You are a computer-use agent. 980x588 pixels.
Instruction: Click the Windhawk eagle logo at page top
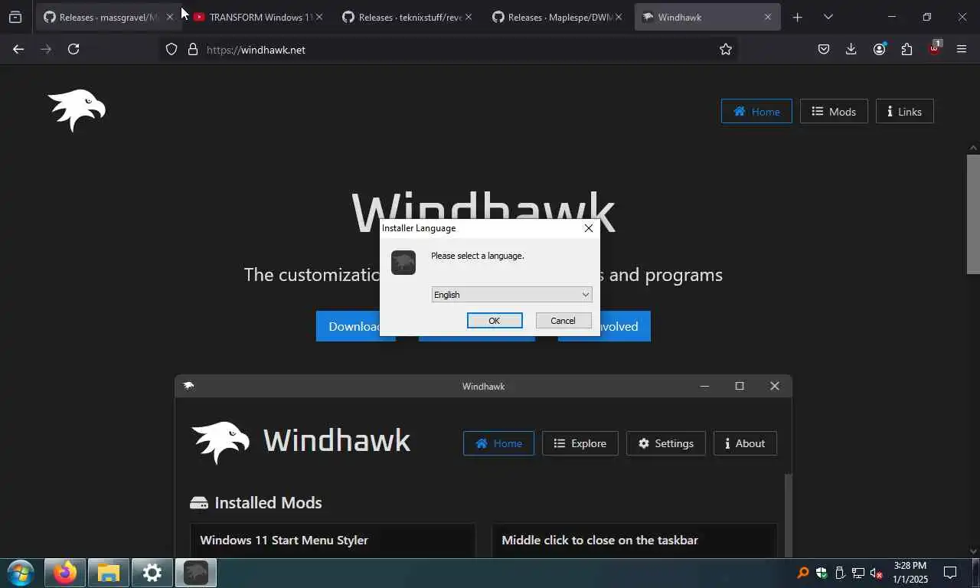coord(77,110)
